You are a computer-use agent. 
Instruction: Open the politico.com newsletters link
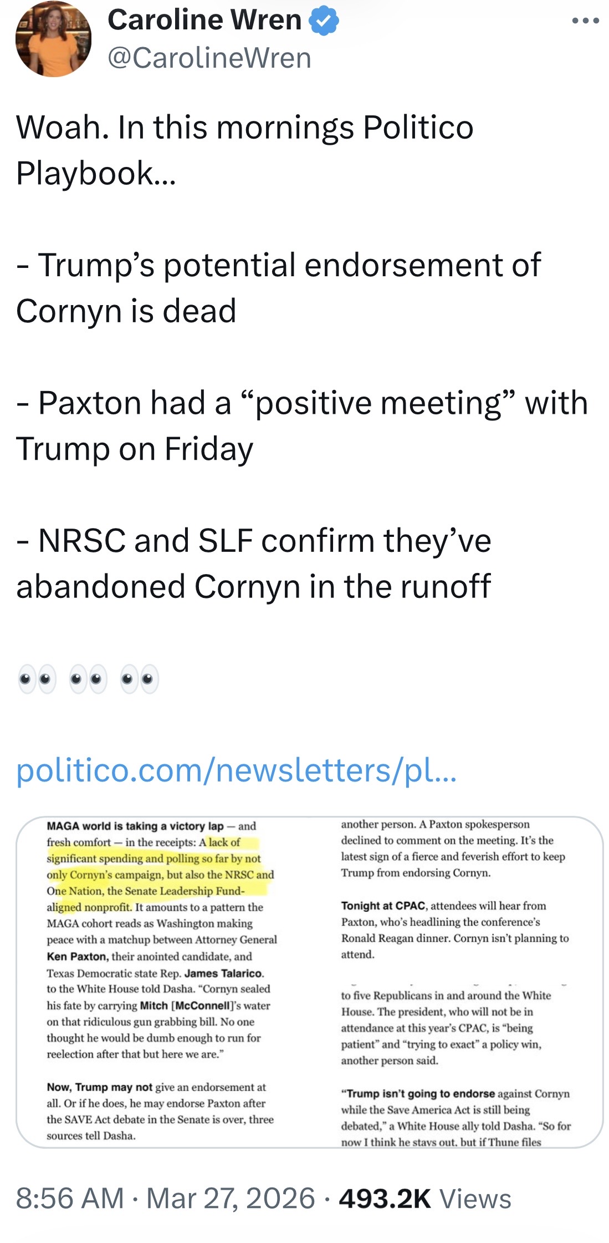point(237,770)
